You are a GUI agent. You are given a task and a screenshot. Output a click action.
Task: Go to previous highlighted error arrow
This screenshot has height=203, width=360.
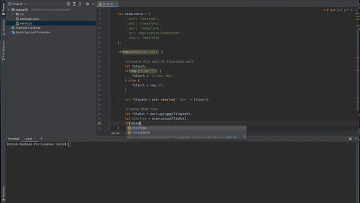coord(352,10)
